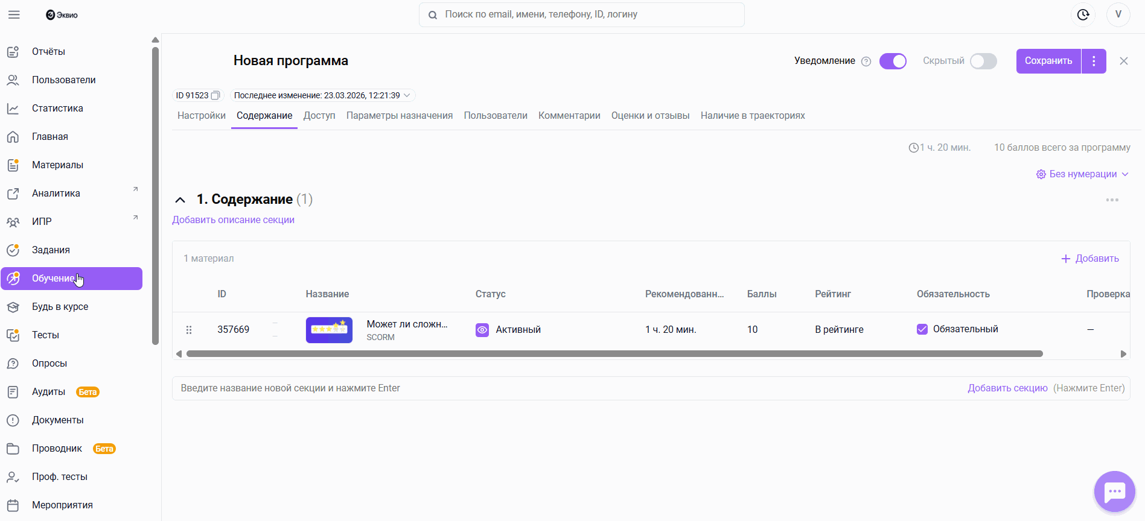Open the hamburger menu icon
1145x521 pixels.
[x=14, y=15]
